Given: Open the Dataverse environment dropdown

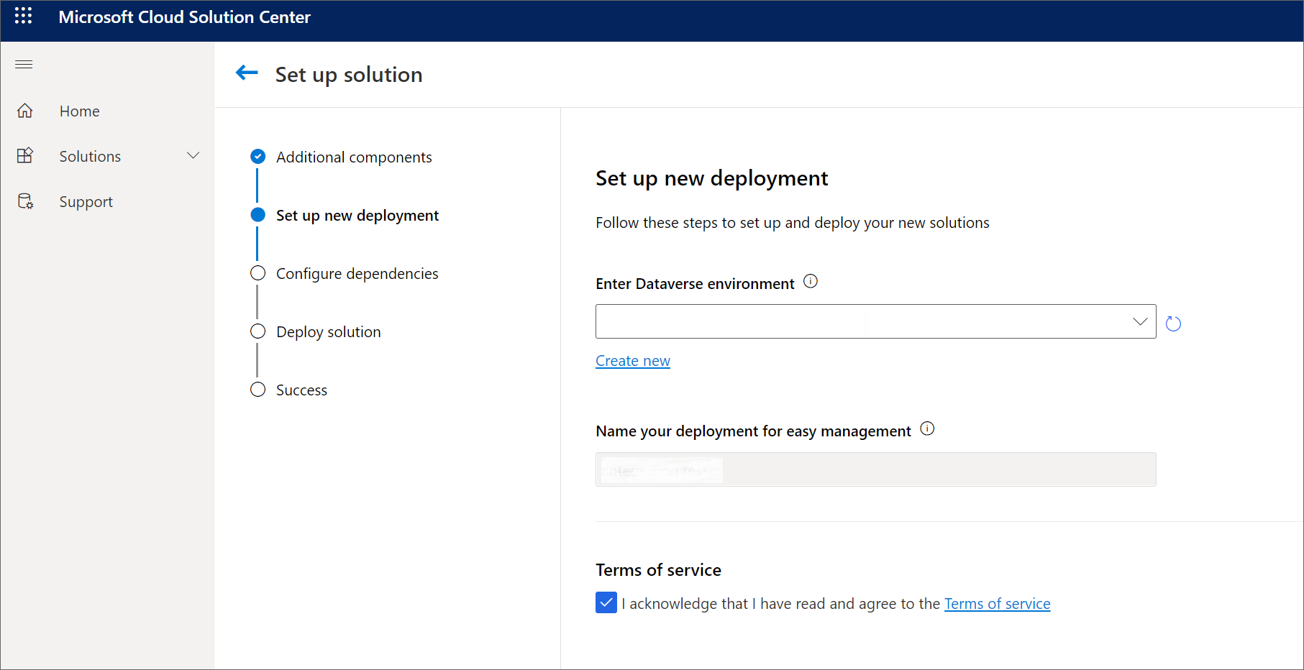Looking at the screenshot, I should click(875, 321).
